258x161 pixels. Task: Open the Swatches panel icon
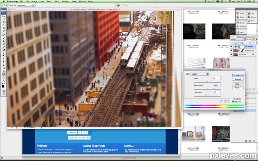[x=249, y=17]
